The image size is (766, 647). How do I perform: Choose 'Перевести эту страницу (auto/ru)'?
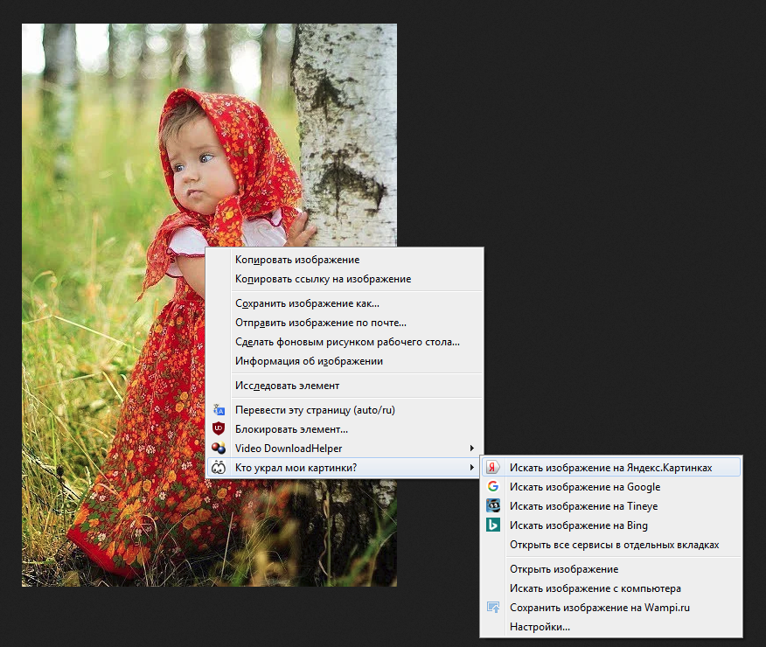(x=345, y=410)
